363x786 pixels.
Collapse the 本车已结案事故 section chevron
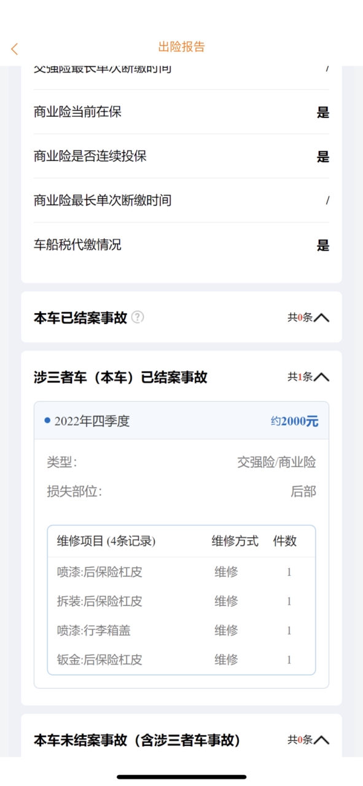[322, 317]
